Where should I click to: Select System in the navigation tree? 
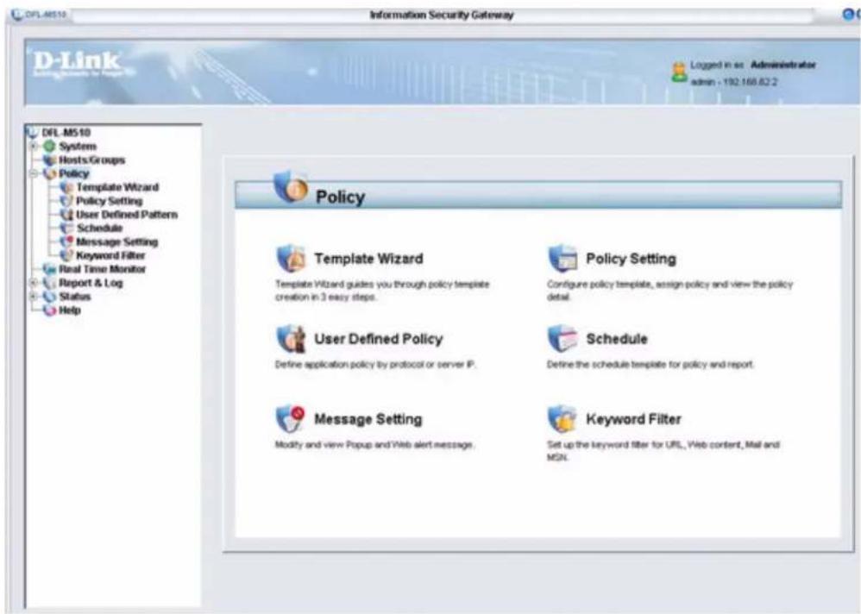tap(78, 147)
